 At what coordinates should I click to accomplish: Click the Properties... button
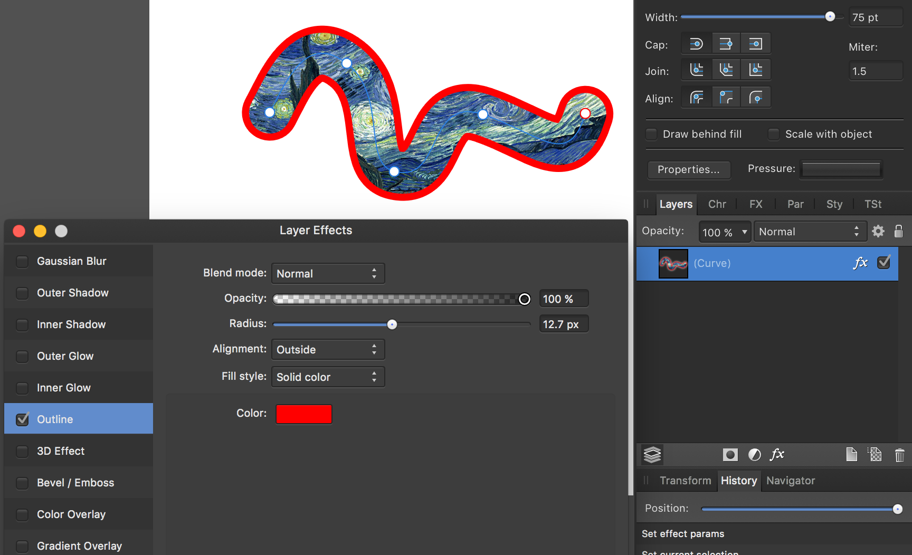click(689, 169)
